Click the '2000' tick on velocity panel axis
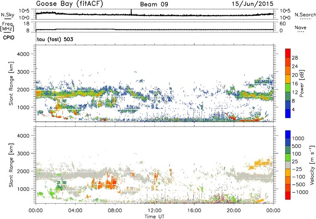Viewport: 316px width, 219px height. click(23, 171)
